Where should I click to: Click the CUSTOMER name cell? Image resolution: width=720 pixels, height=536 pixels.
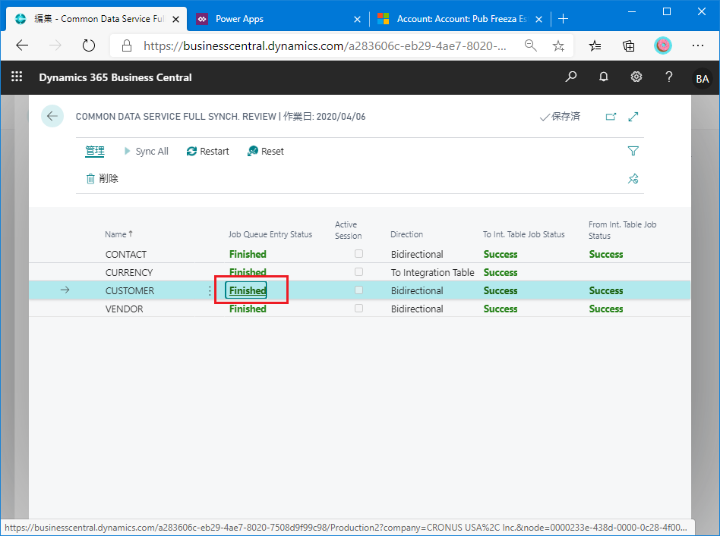coord(129,290)
